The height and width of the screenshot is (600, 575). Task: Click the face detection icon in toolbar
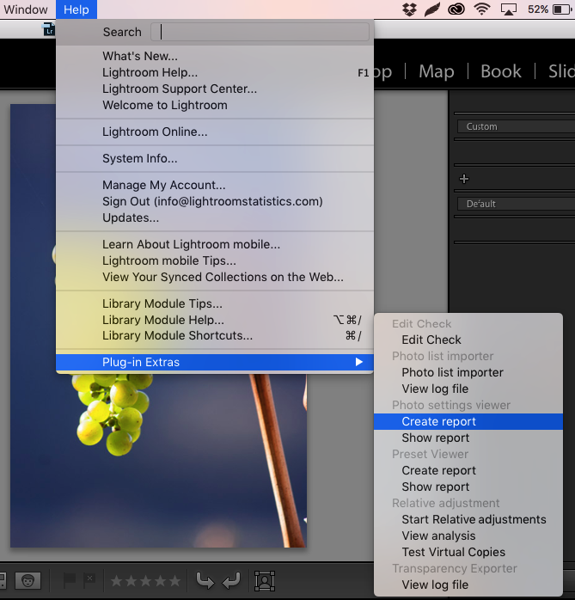[28, 581]
